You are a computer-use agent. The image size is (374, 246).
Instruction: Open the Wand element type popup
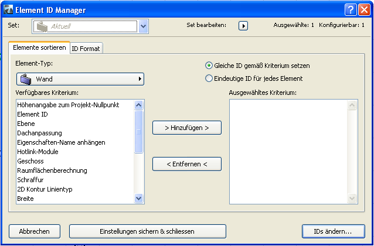pos(80,79)
